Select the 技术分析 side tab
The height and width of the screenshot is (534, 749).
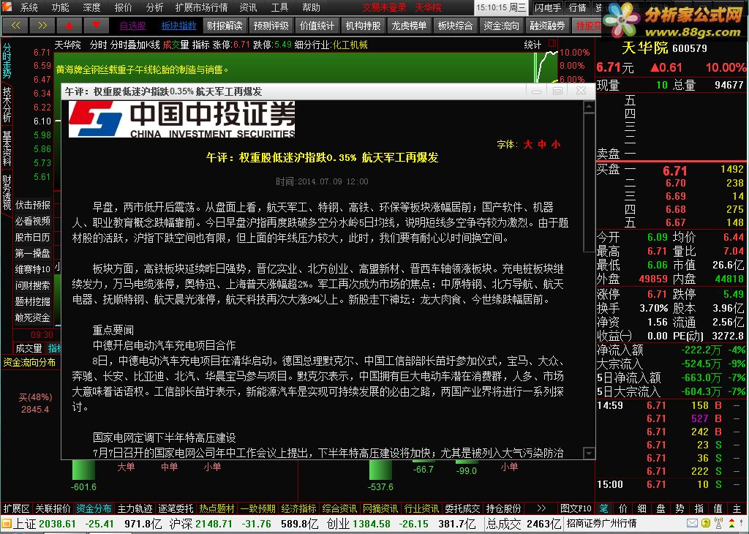(7, 105)
